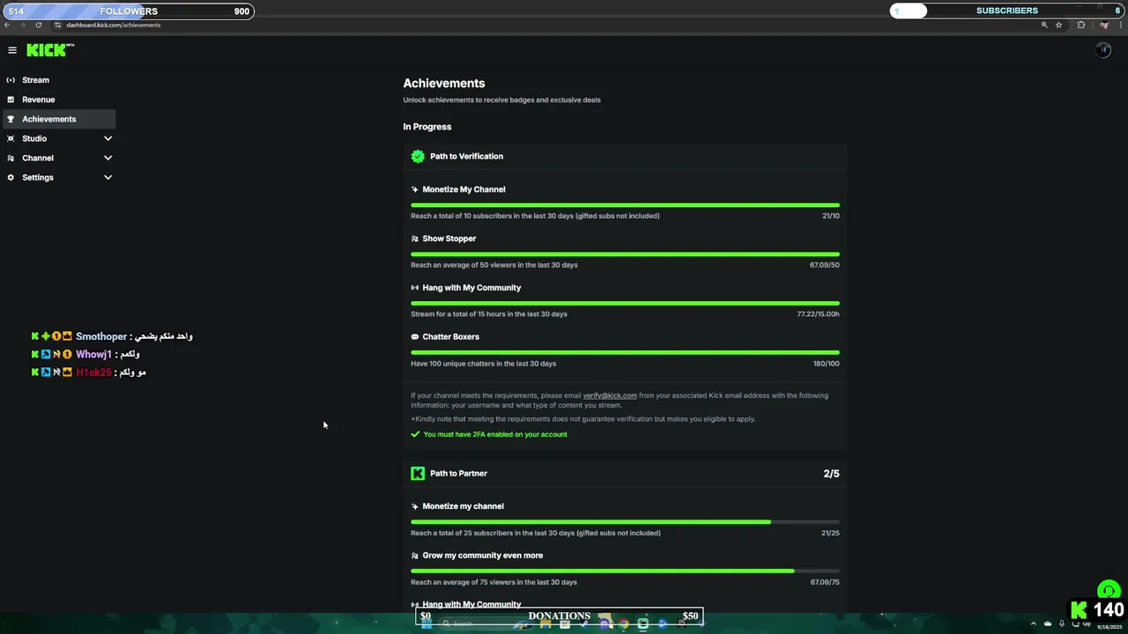Viewport: 1128px width, 634px height.
Task: Click 'Unlock achievements to receive badges' subtitle
Action: [501, 100]
